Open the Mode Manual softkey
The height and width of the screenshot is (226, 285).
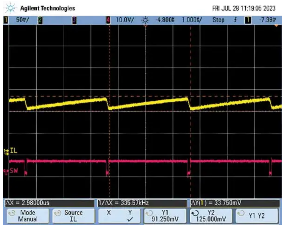pos(28,216)
